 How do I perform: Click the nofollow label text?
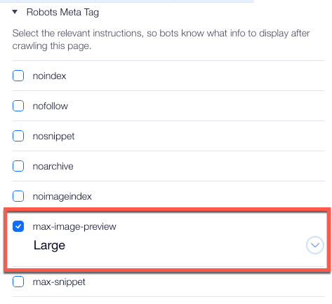tap(51, 106)
